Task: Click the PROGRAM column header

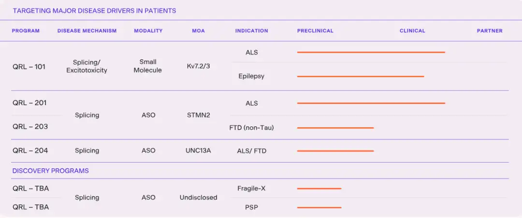Action: 26,30
